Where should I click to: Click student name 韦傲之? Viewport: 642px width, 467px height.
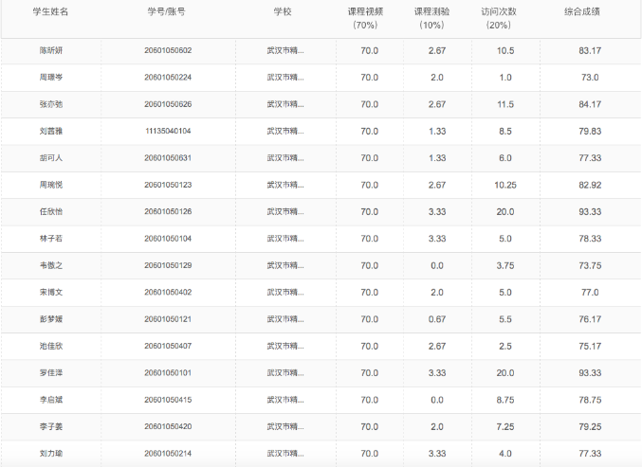(51, 265)
